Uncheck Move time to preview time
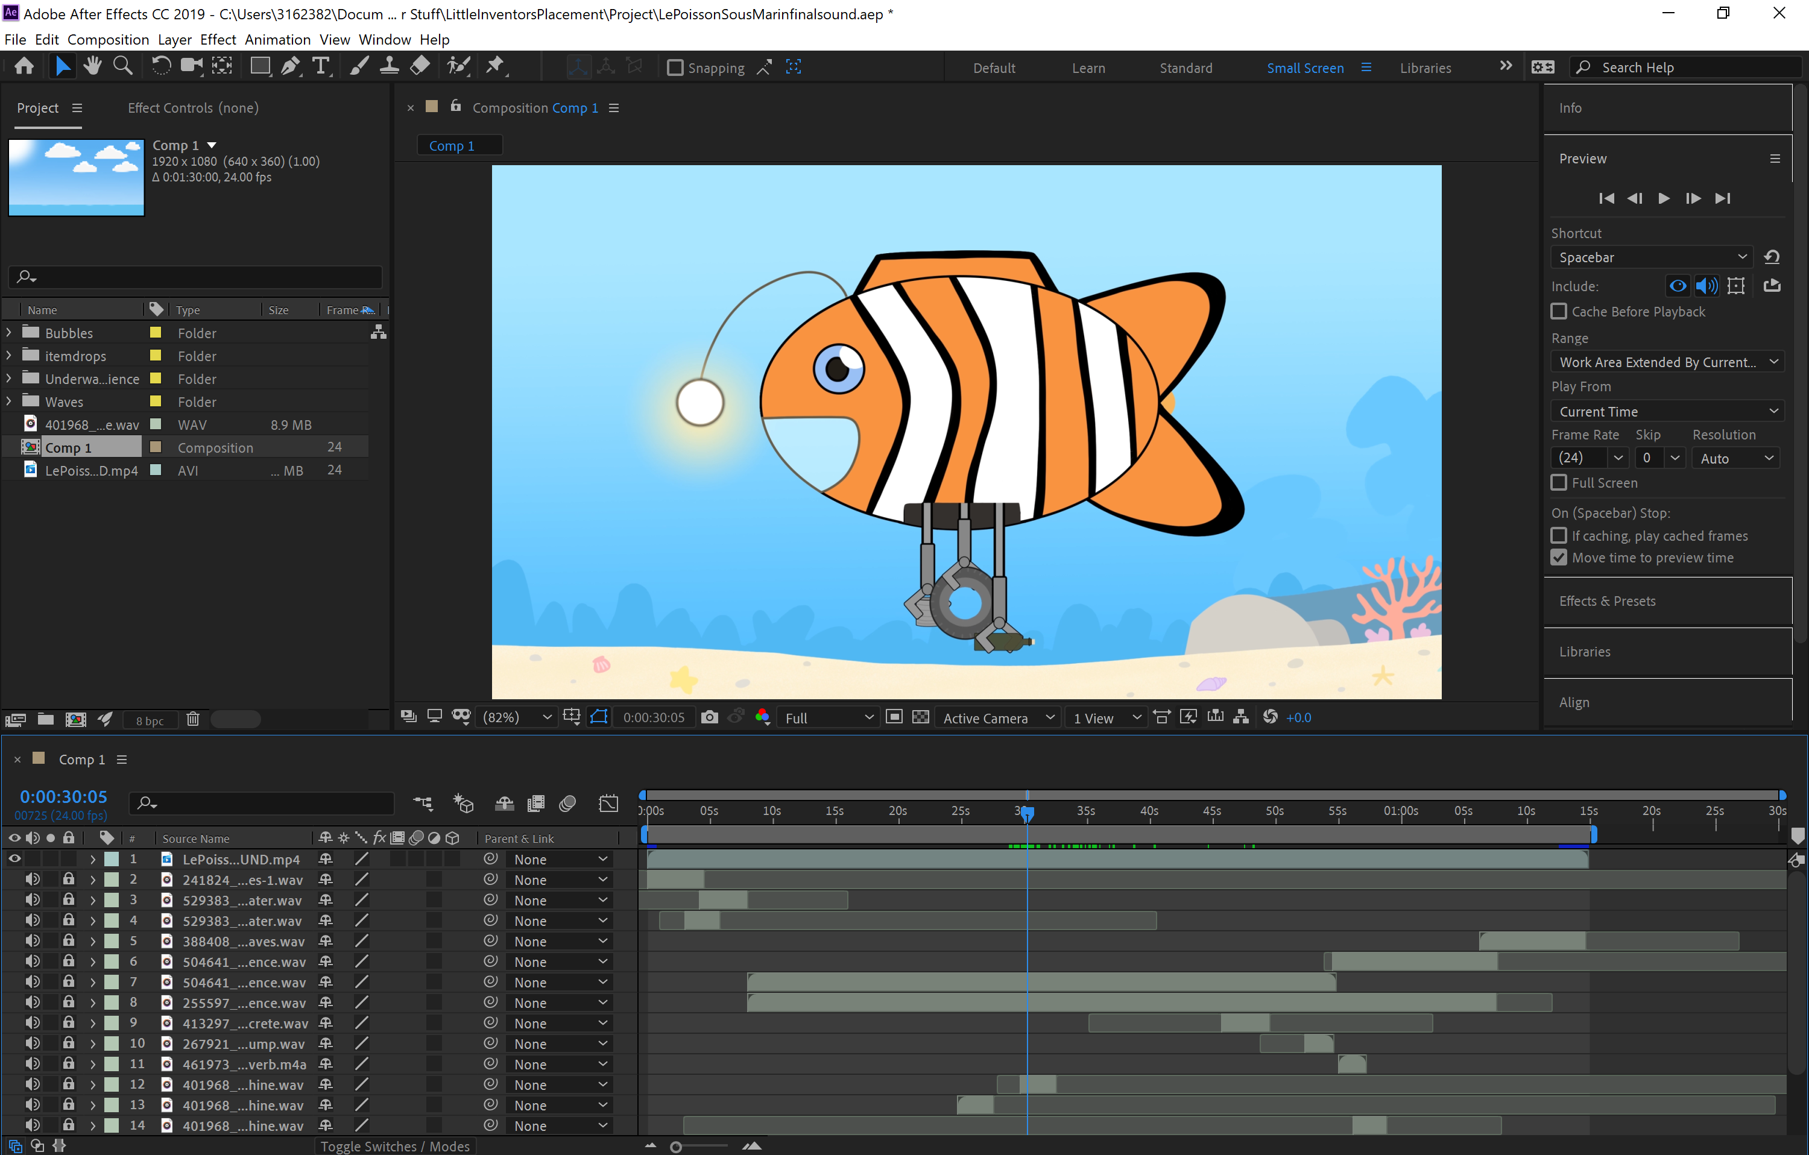The height and width of the screenshot is (1155, 1809). 1559,558
